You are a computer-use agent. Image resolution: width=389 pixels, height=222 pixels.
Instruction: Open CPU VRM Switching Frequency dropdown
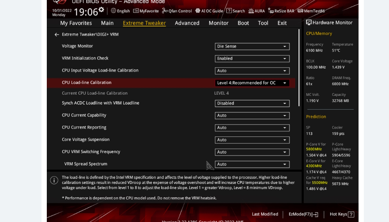tap(252, 152)
